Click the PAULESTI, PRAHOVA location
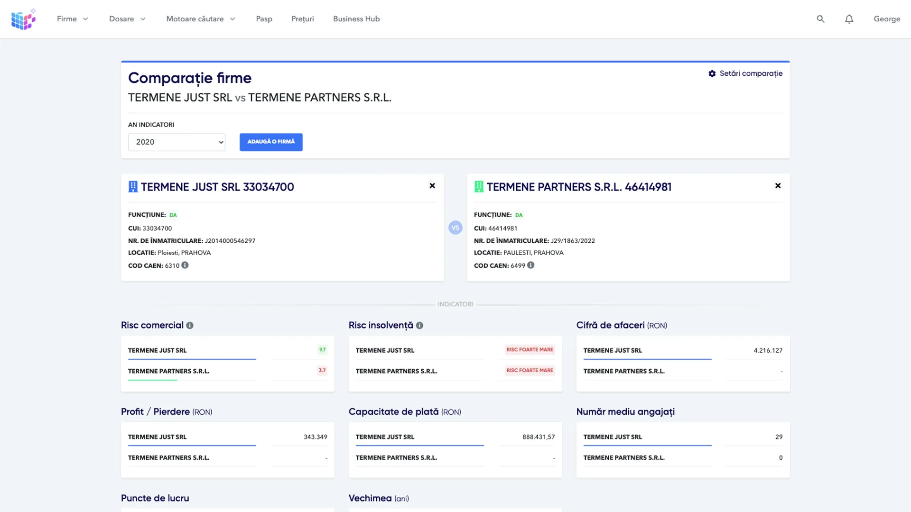 coord(533,253)
